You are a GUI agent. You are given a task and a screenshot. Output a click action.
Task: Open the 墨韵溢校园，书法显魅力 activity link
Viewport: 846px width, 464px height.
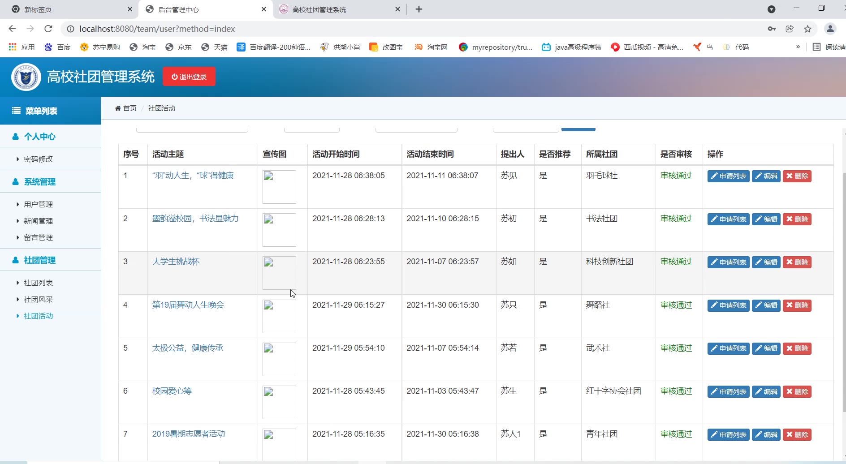pyautogui.click(x=195, y=219)
